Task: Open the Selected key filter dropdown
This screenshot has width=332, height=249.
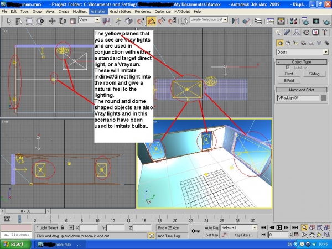Action: coord(239,227)
